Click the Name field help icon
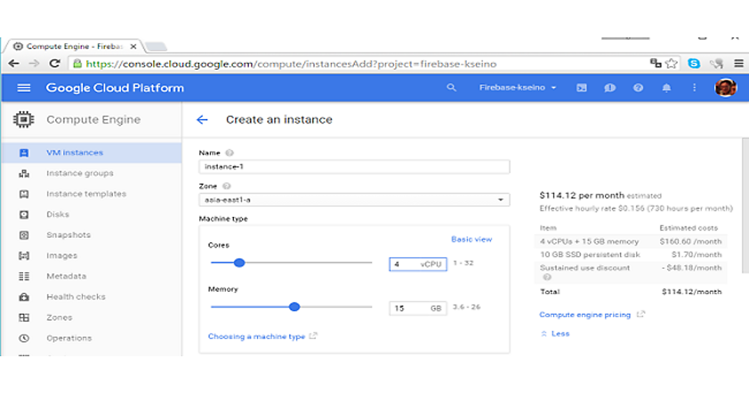Viewport: 749px width, 393px height. pos(229,153)
